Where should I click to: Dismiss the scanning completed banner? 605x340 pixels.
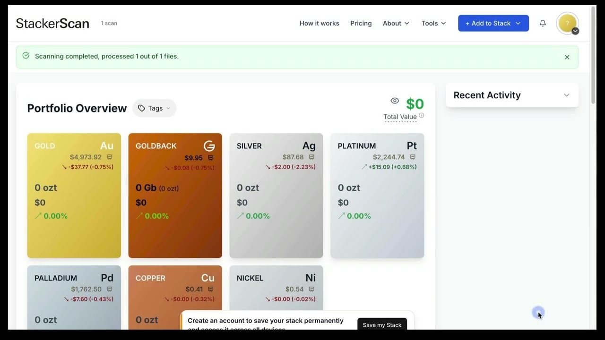tap(567, 57)
